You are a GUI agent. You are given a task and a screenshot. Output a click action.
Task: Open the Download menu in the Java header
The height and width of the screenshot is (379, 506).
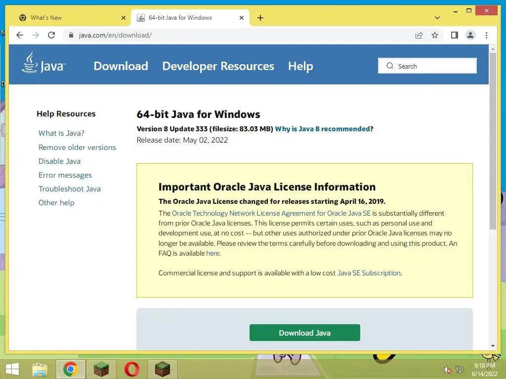[x=121, y=66]
